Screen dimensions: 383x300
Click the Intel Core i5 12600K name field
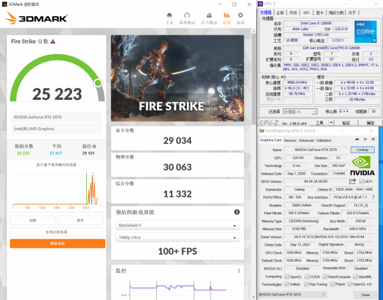click(x=316, y=23)
